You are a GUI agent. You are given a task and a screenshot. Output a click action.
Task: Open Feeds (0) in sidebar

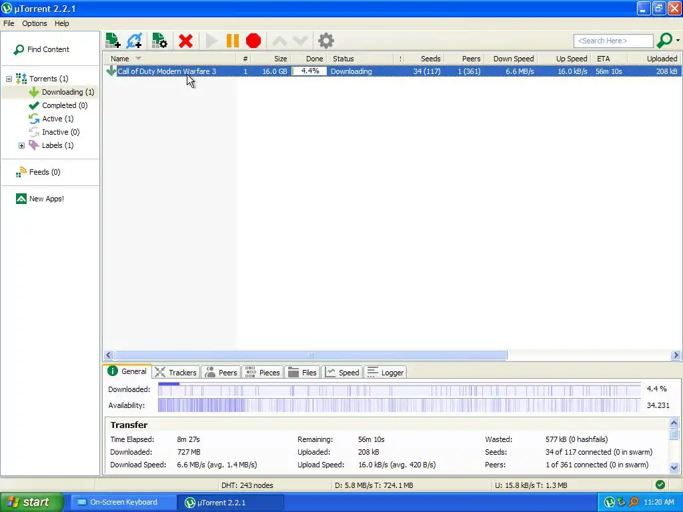pyautogui.click(x=38, y=172)
